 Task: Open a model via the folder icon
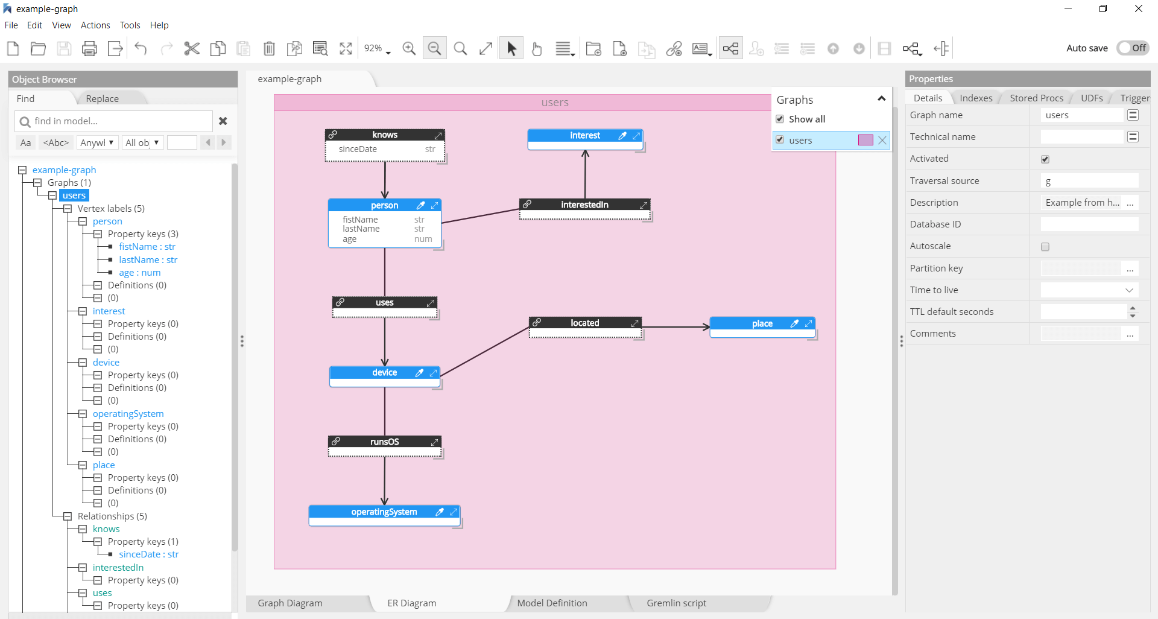38,48
